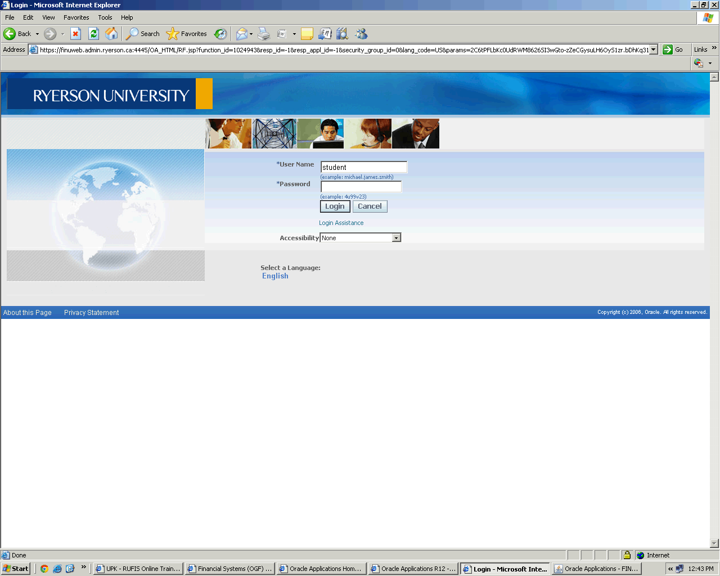Open the address bar URL dropdown arrow

coord(653,49)
